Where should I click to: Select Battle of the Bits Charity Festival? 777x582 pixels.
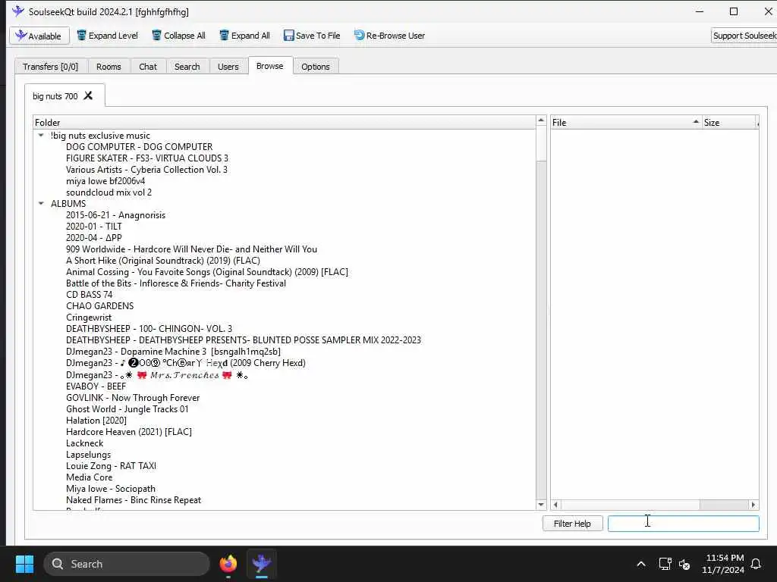176,283
